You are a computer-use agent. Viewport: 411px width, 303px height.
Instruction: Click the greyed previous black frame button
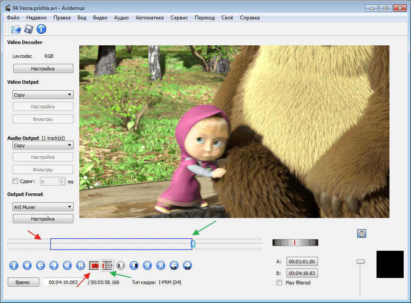(x=121, y=265)
